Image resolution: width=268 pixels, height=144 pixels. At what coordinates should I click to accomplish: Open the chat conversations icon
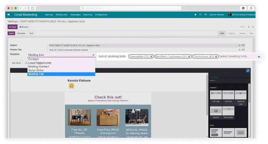click(x=205, y=15)
